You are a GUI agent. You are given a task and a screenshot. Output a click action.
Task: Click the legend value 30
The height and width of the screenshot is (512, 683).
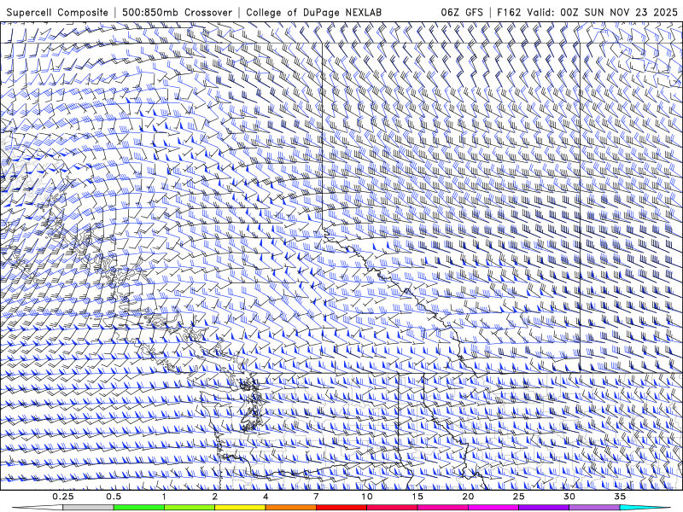click(569, 497)
